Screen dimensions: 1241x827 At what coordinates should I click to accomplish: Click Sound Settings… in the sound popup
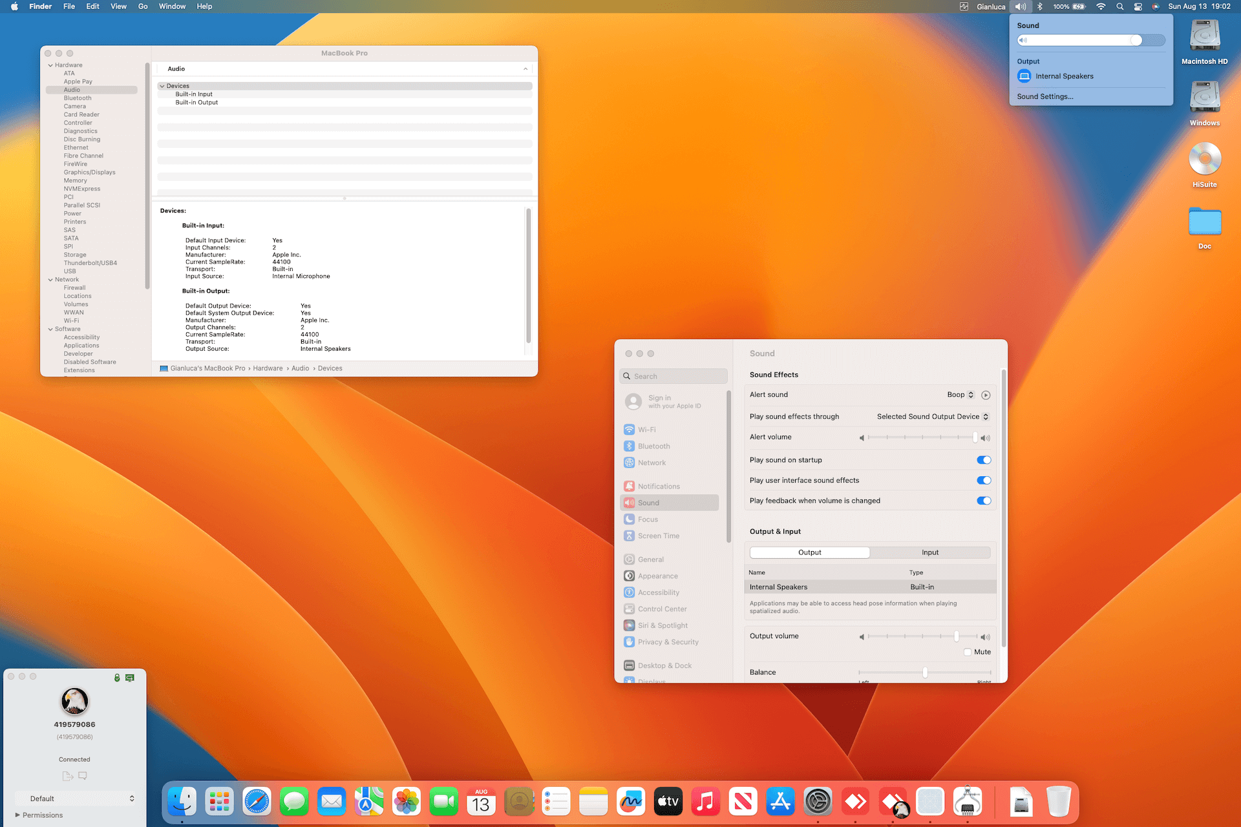tap(1045, 97)
